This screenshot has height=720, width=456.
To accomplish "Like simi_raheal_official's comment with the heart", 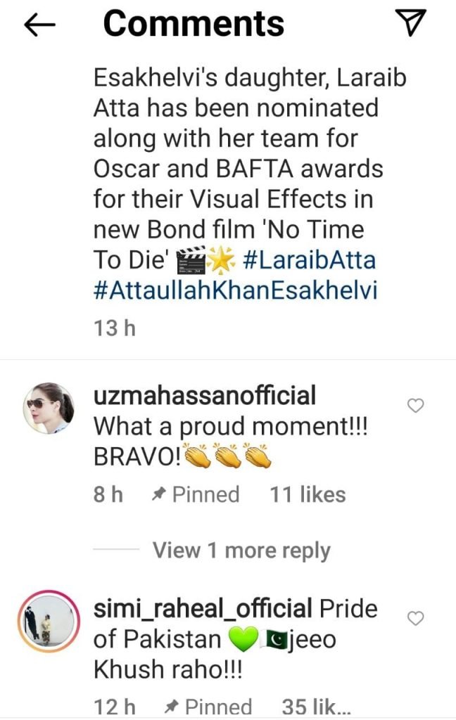I will pyautogui.click(x=416, y=618).
